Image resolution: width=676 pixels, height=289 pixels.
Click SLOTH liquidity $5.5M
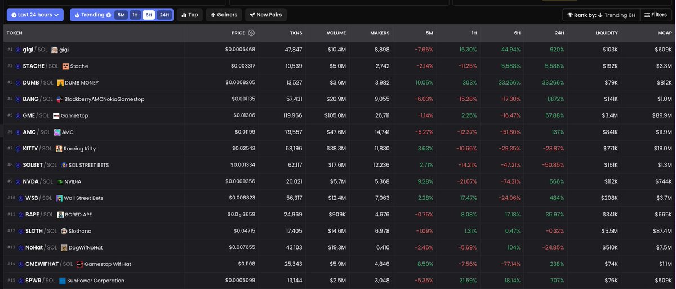[608, 231]
